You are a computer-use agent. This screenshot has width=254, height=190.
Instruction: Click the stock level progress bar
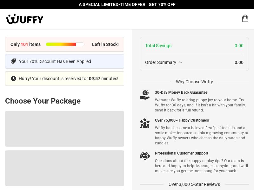pyautogui.click(x=65, y=44)
